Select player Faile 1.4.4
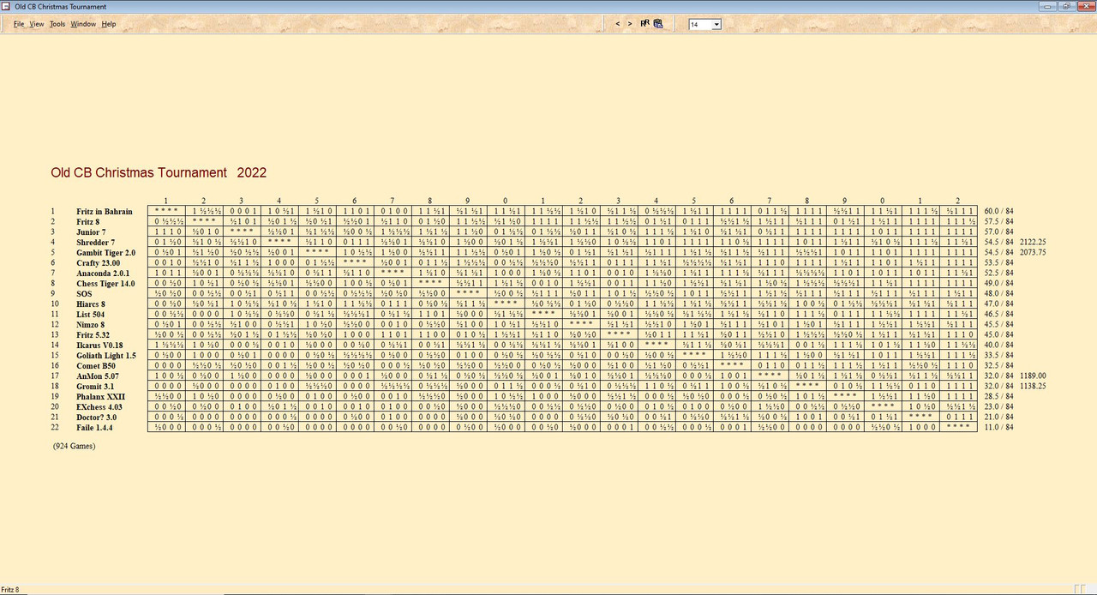The width and height of the screenshot is (1097, 595). pos(94,428)
